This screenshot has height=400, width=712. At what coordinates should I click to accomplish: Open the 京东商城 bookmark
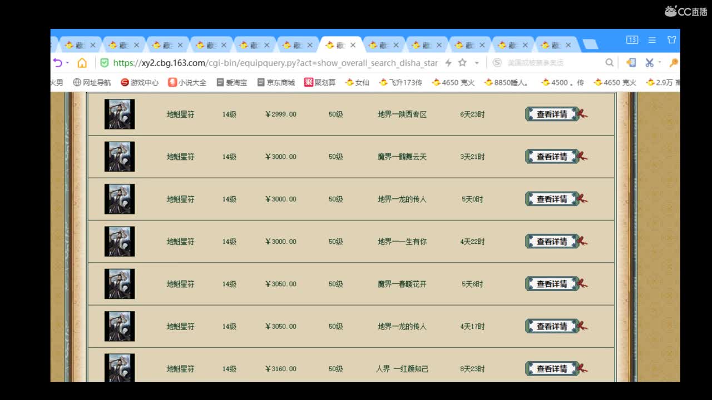[276, 82]
